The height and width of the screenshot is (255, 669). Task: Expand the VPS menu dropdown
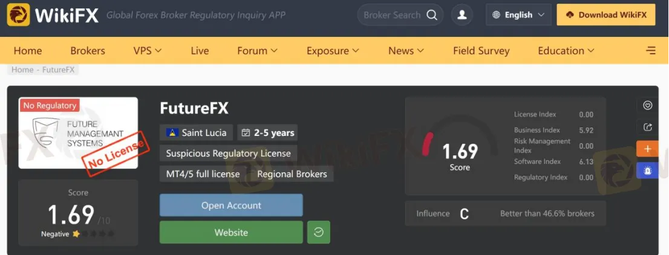[x=147, y=51]
